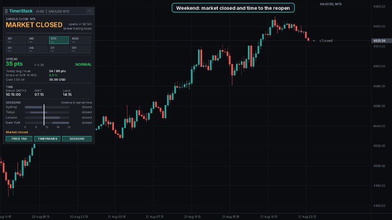The image size is (392, 220).
Task: Click the London session timeline bar
Action: pos(47,118)
